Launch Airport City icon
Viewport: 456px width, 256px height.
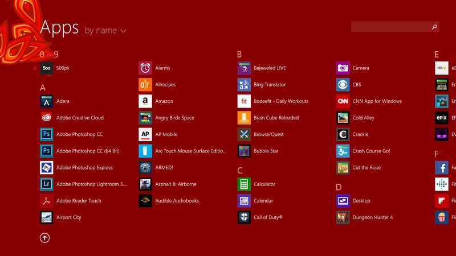coord(47,217)
